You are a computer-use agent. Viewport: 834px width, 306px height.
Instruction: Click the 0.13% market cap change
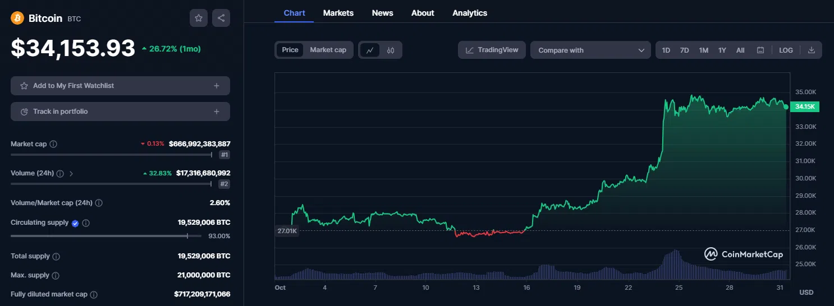coord(152,144)
